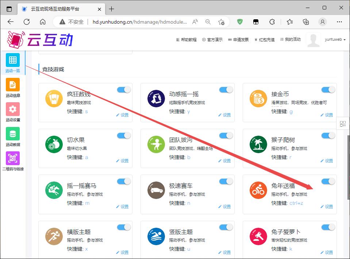Open 活动数据 database icon in sidebar
The height and width of the screenshot is (259, 350).
click(x=13, y=134)
